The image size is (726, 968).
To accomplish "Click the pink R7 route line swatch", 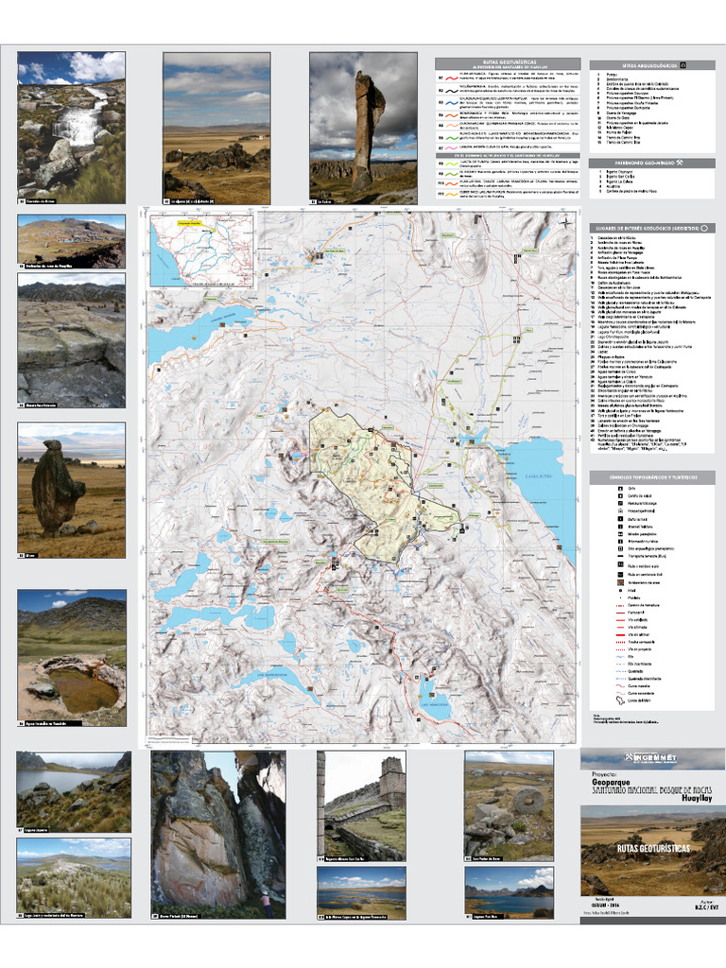I will click(x=452, y=148).
